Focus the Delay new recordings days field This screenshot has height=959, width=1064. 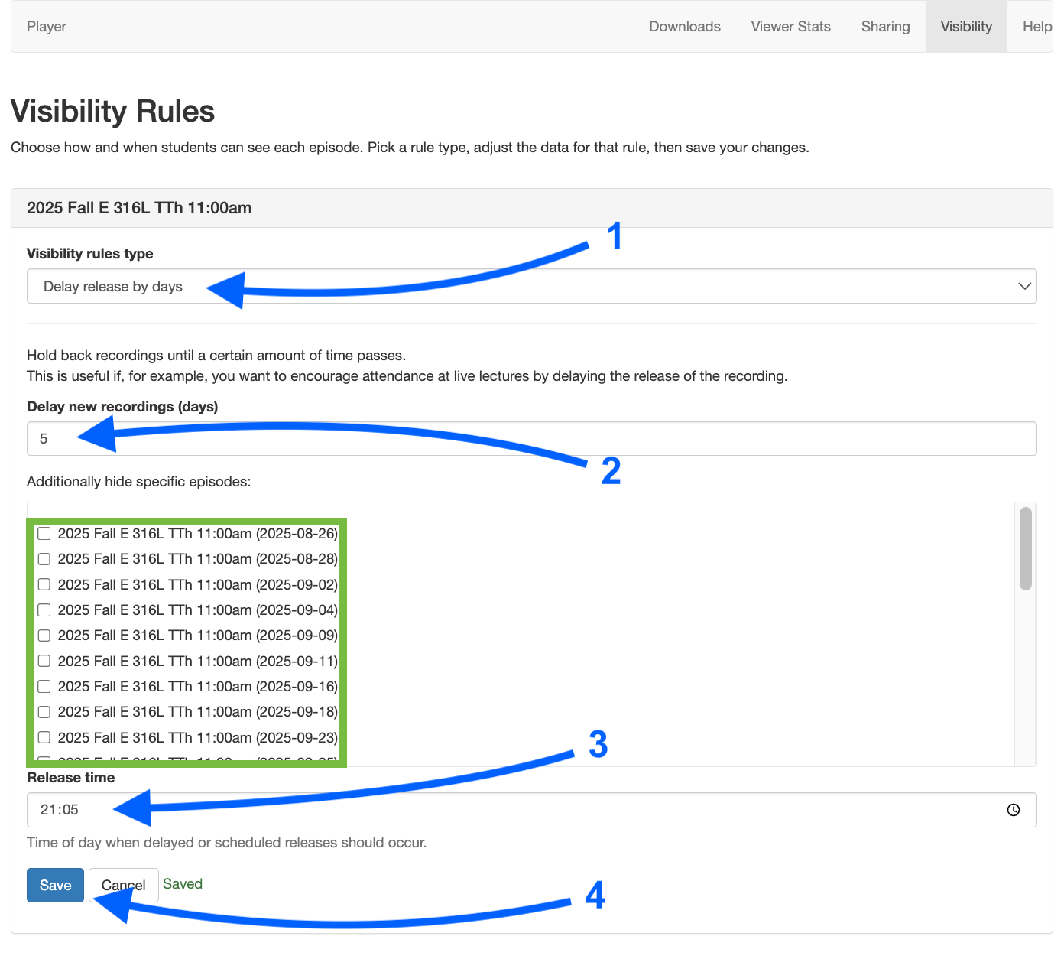click(531, 439)
